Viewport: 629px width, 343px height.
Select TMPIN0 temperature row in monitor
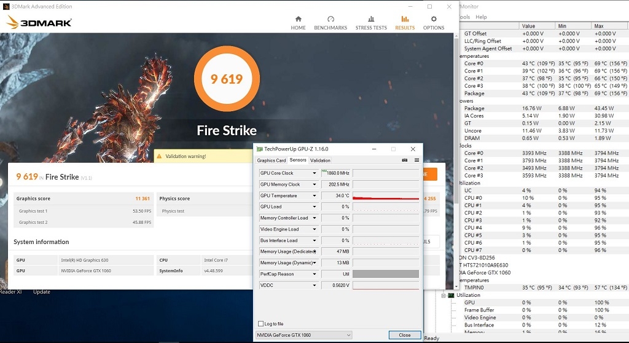pos(544,288)
